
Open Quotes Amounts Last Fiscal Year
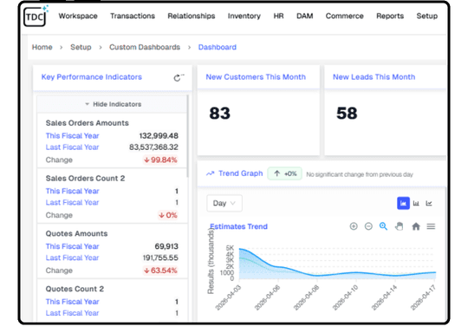[x=72, y=258]
